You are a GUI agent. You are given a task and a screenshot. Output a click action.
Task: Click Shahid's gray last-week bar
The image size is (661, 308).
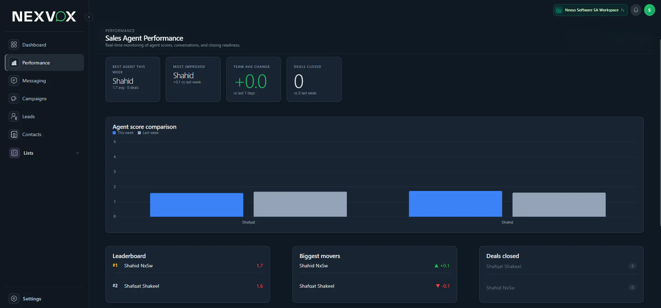559,205
